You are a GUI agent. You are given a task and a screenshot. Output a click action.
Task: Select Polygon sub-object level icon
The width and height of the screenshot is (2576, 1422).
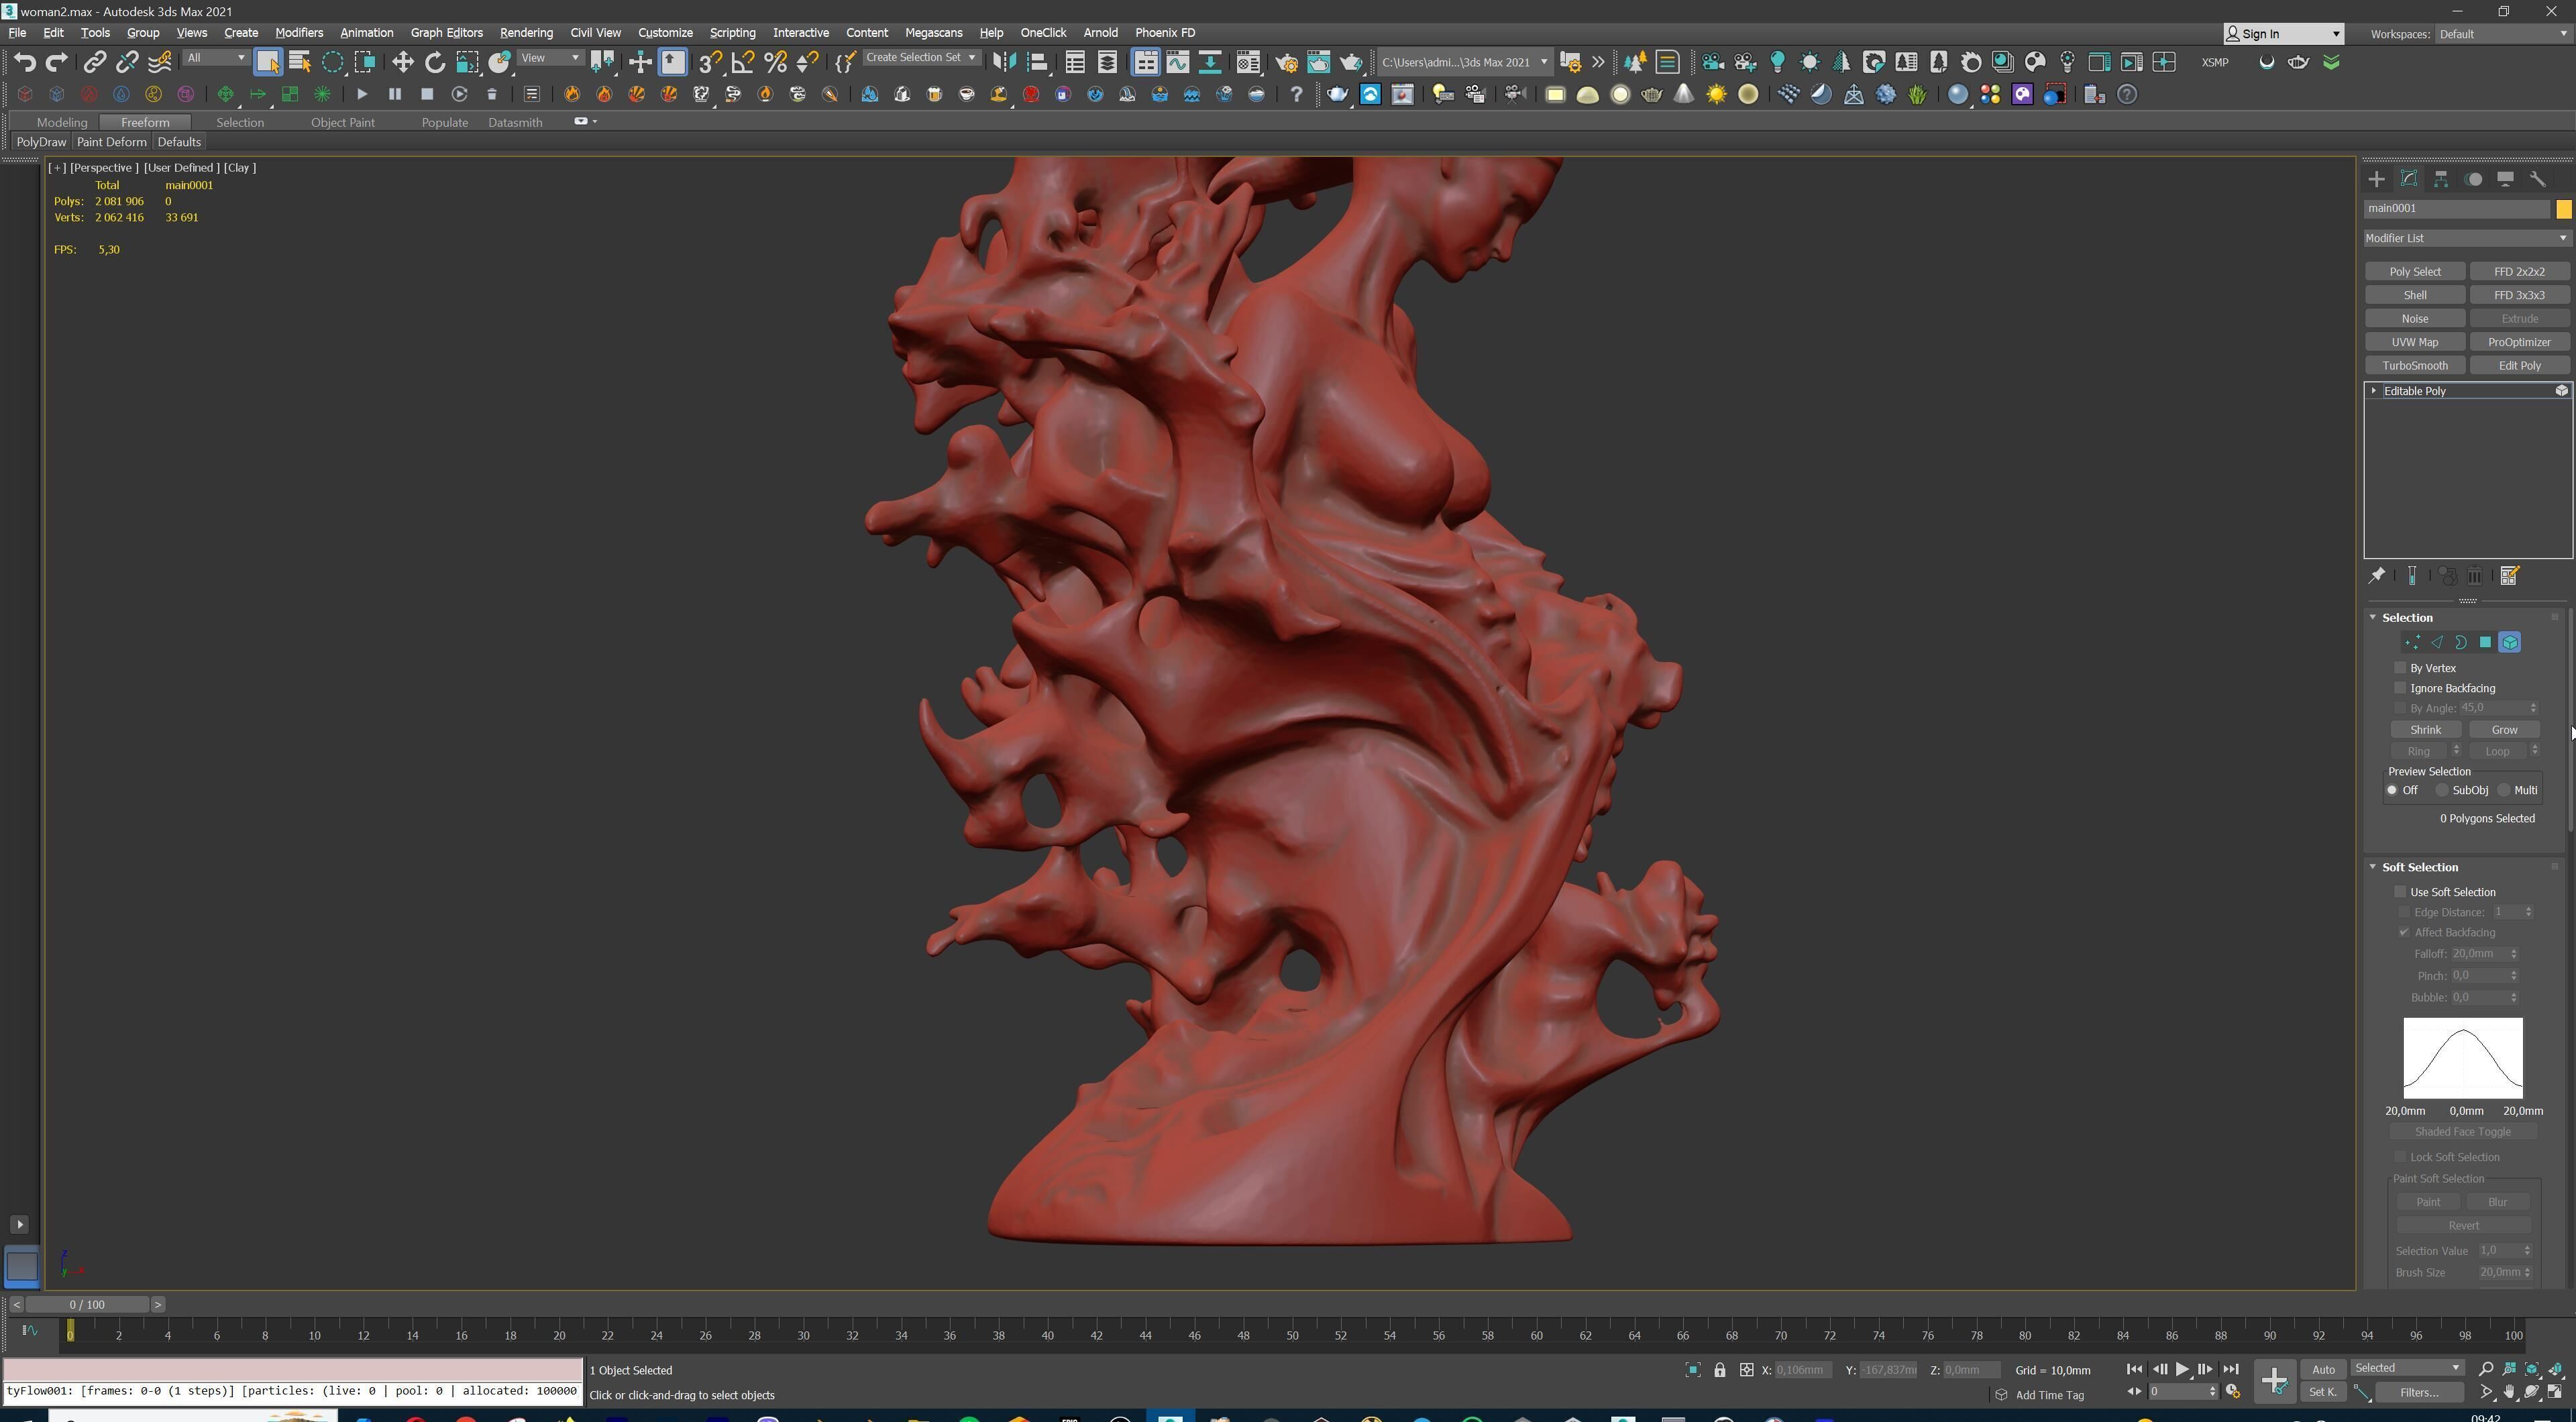2485,643
